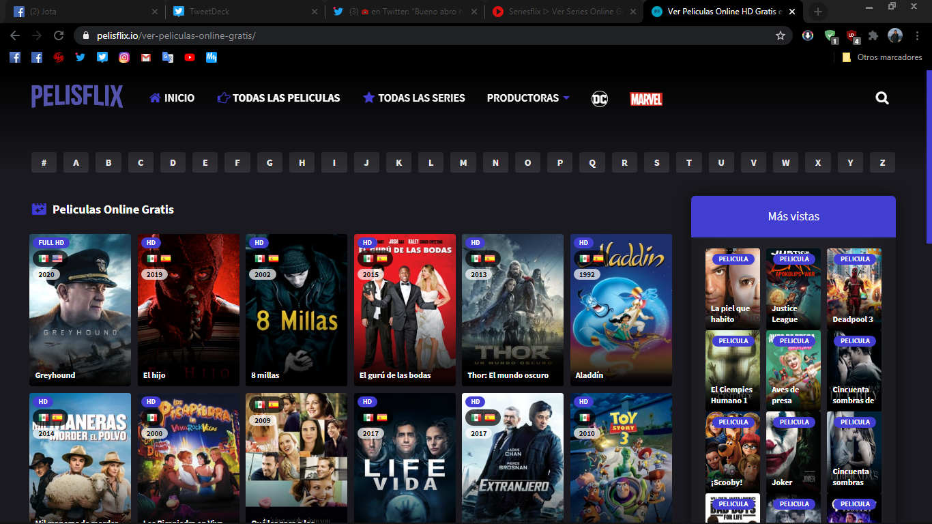Click the page vertical scrollbar
932x524 pixels.
(929, 157)
